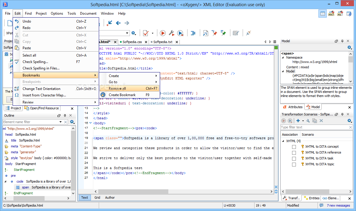Open Outline panel settings gear
The width and height of the screenshot is (356, 211).
pyautogui.click(x=72, y=122)
